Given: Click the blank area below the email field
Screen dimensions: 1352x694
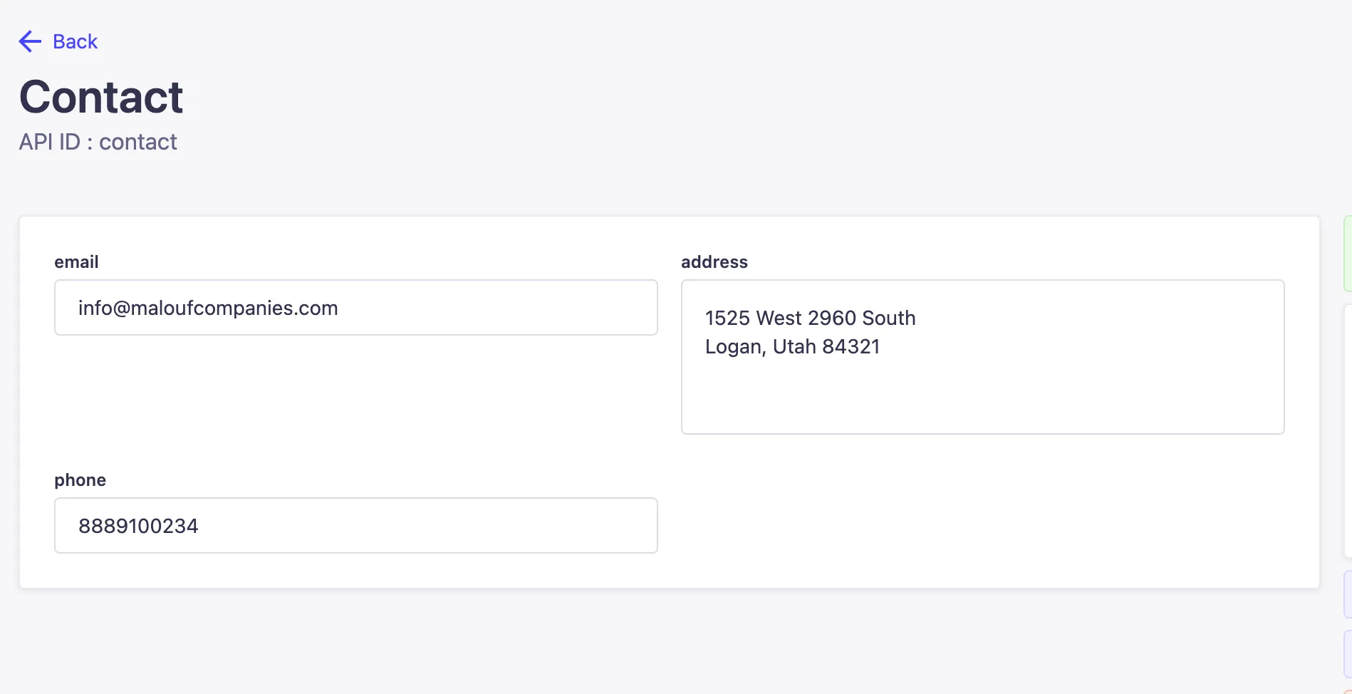Looking at the screenshot, I should point(356,399).
